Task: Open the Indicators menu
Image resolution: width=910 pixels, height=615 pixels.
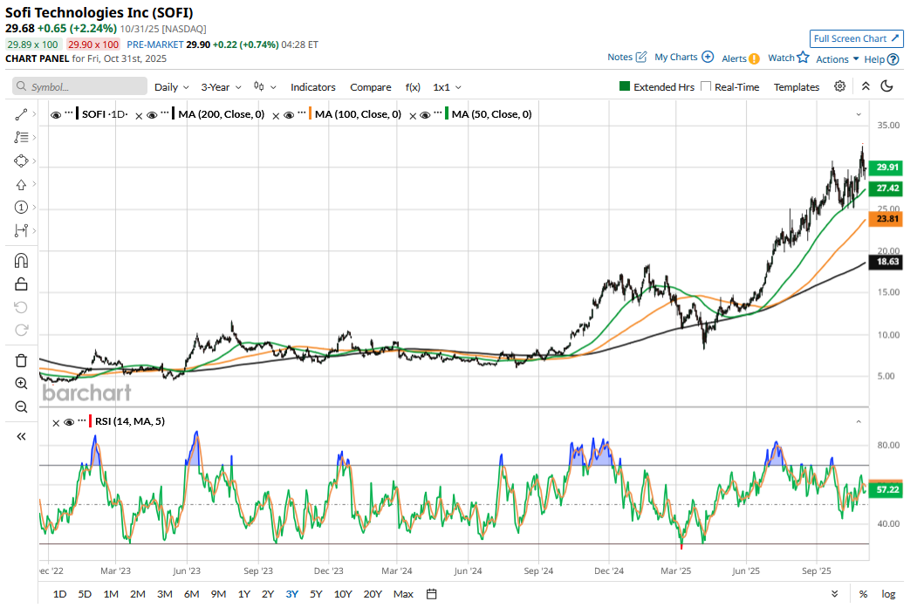Action: point(312,87)
